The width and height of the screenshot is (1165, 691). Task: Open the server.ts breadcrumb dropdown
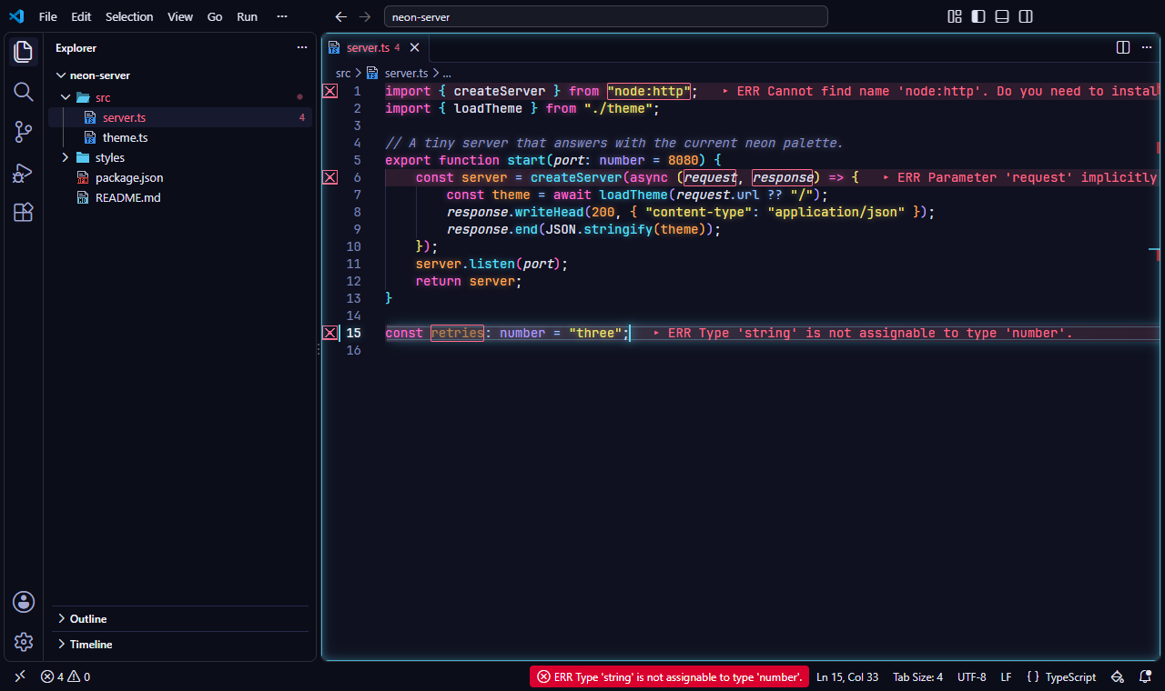tap(406, 73)
